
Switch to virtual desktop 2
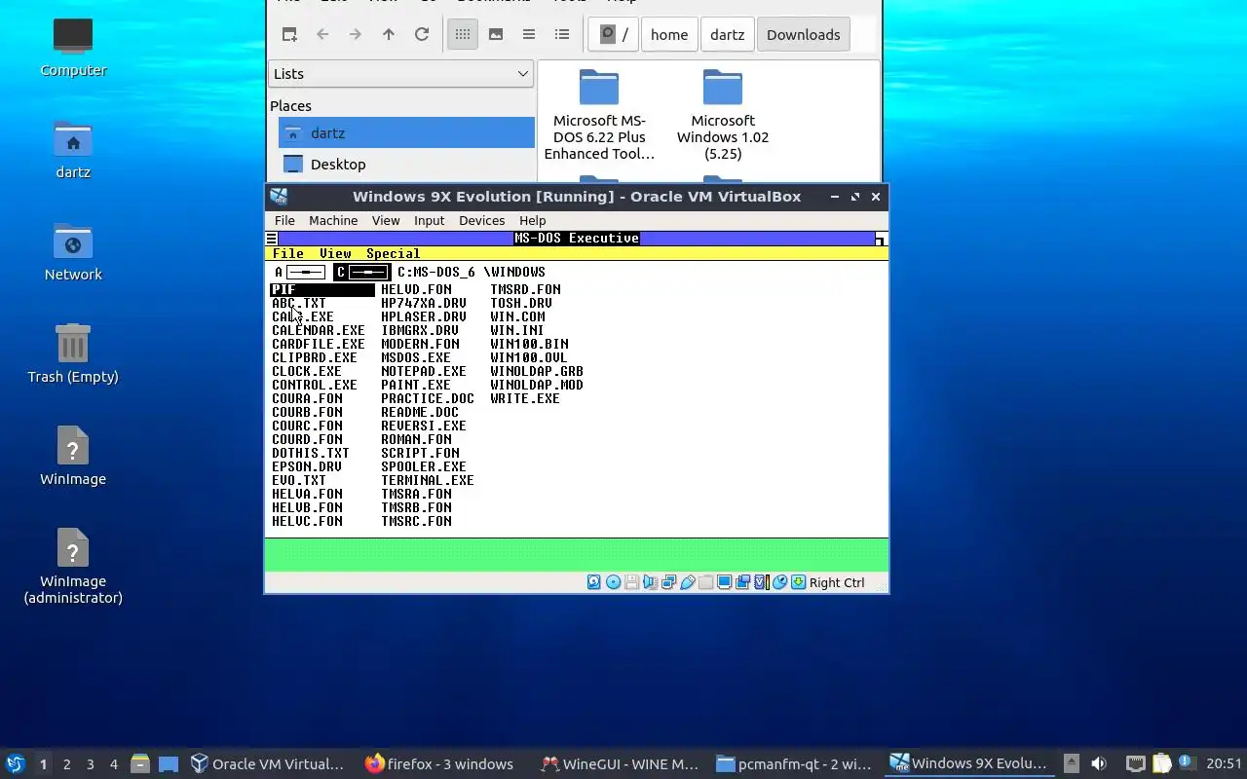[66, 764]
